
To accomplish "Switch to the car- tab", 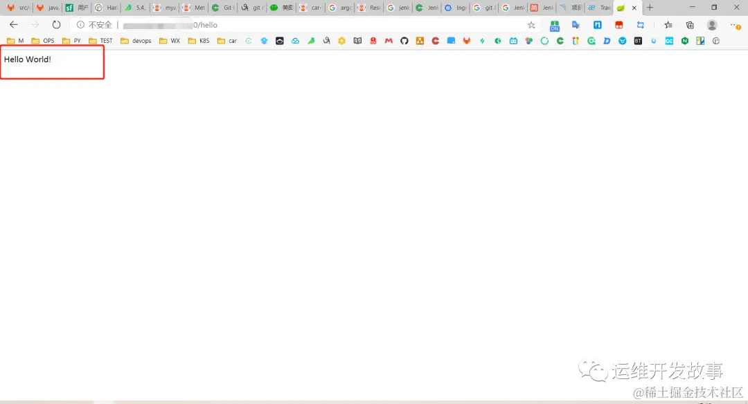I will pos(310,8).
